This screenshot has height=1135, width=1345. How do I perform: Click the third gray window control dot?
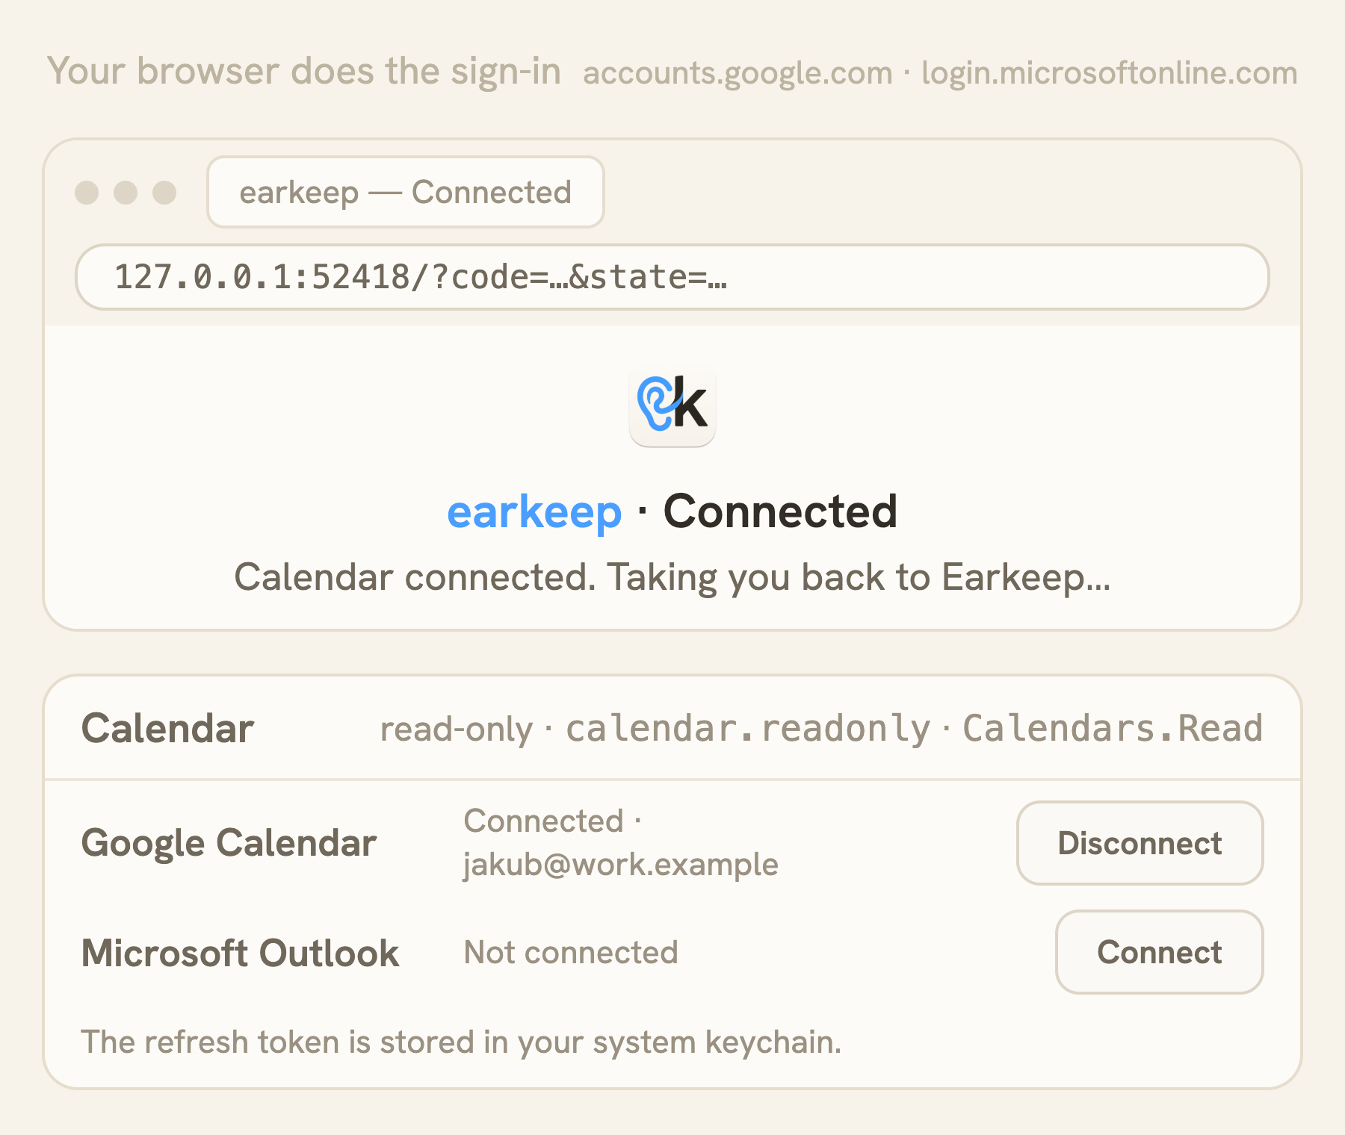(x=164, y=193)
